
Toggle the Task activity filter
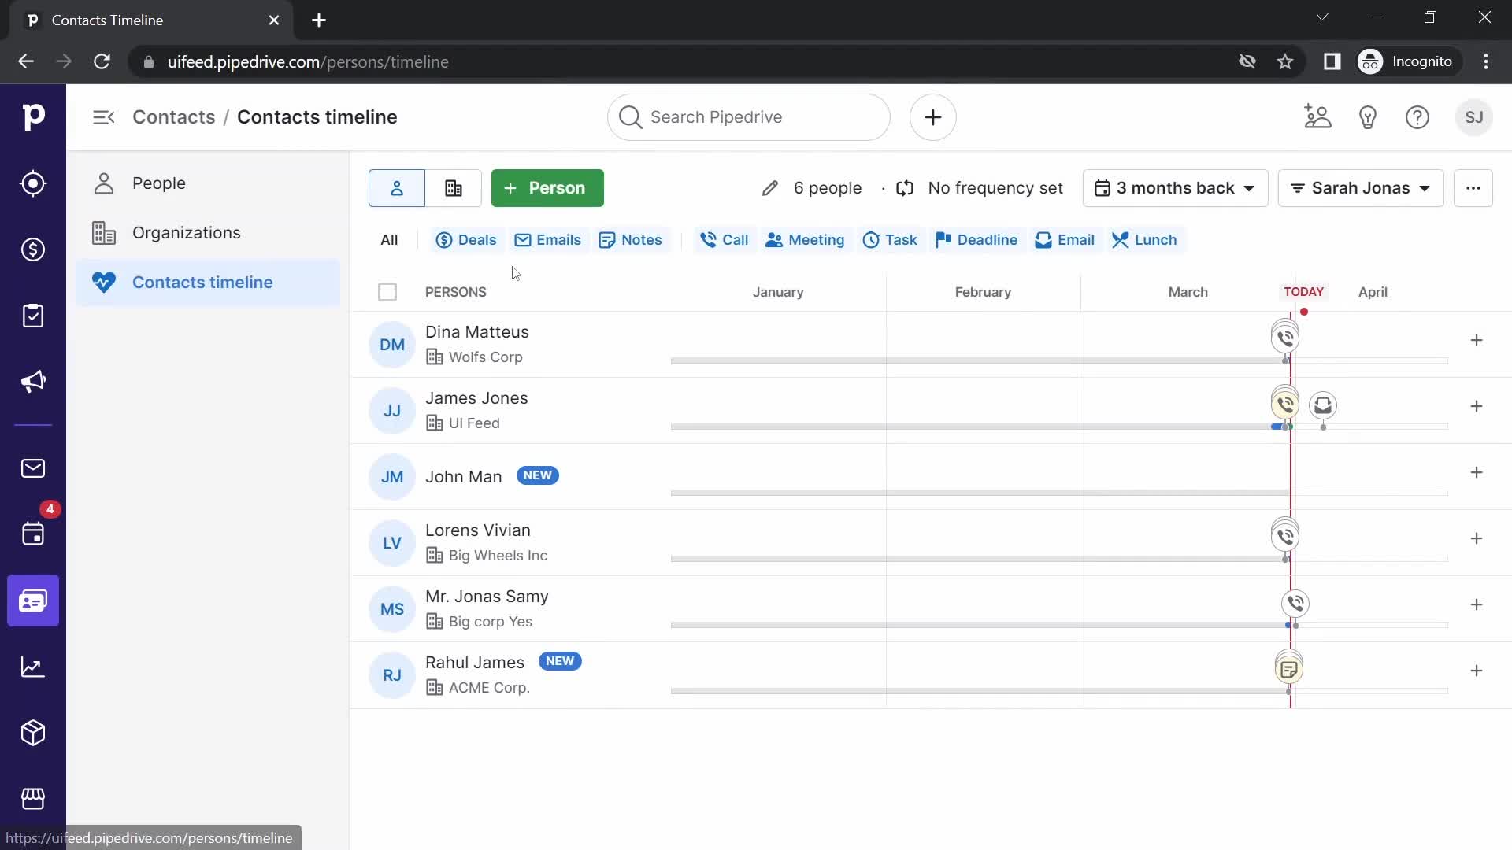890,240
